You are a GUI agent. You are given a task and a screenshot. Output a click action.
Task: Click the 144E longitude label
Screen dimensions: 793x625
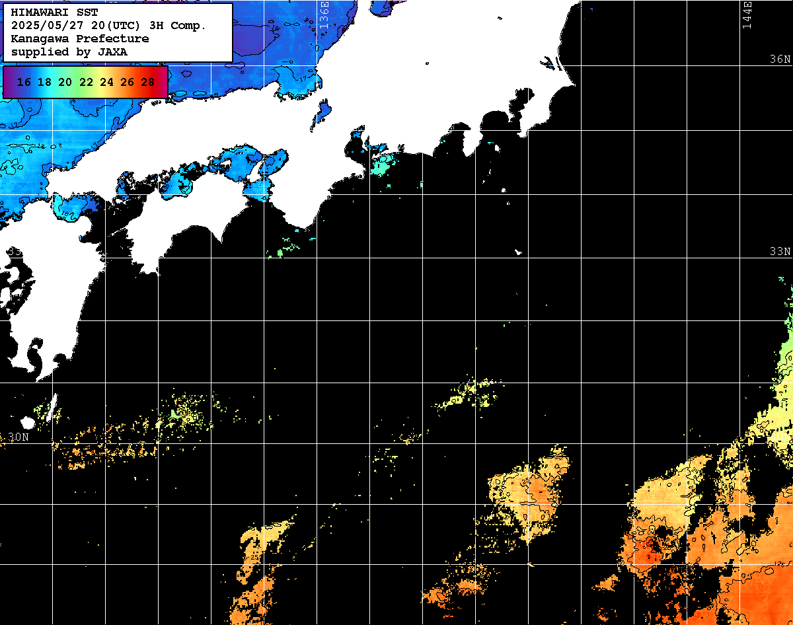(x=747, y=15)
